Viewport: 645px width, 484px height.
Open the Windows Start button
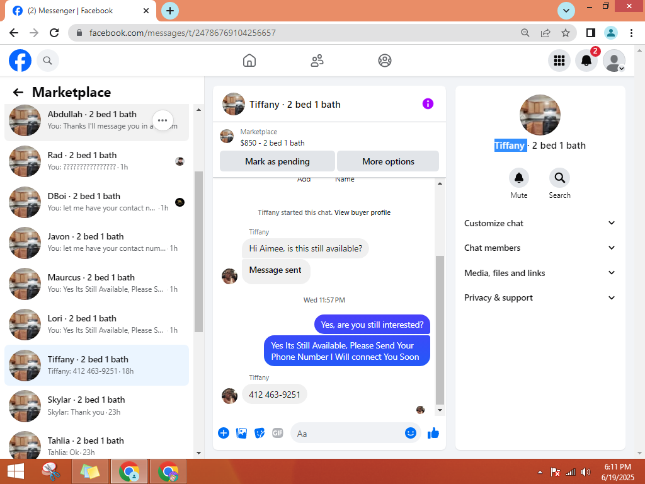[16, 471]
